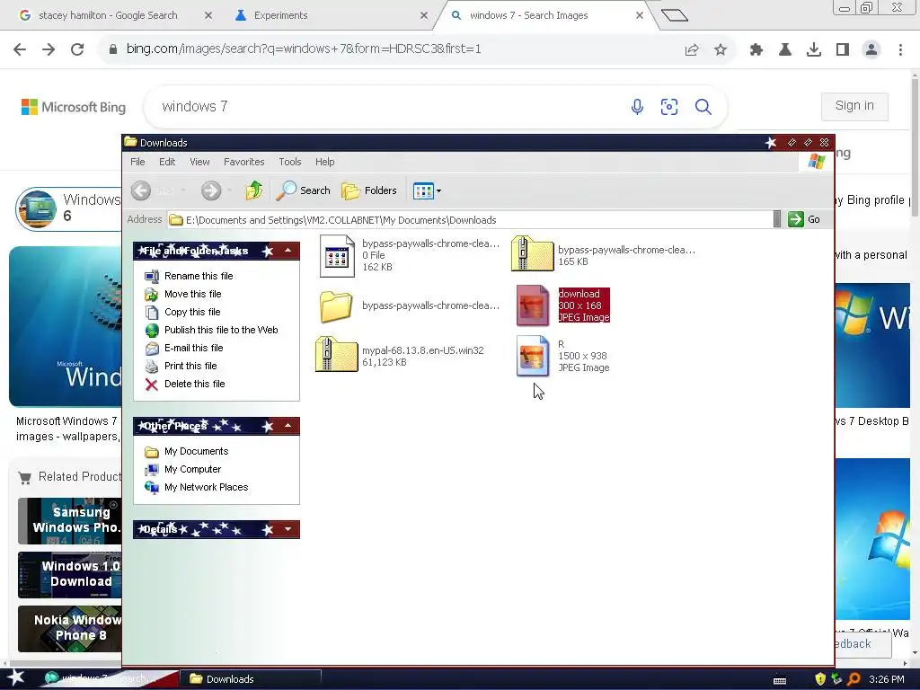Open the browser three-dot menu
Image resolution: width=920 pixels, height=690 pixels.
coord(900,50)
